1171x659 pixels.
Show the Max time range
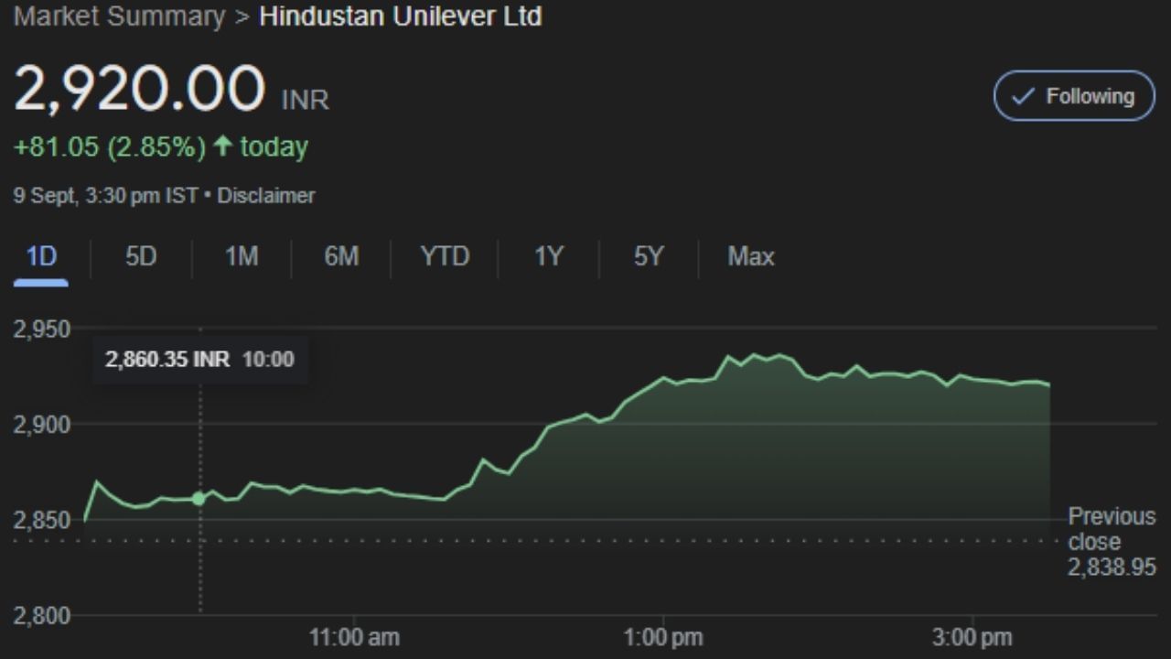[751, 257]
